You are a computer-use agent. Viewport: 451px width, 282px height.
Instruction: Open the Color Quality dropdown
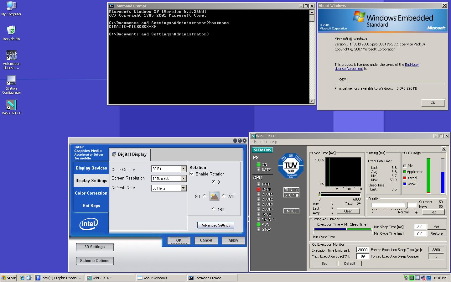184,169
